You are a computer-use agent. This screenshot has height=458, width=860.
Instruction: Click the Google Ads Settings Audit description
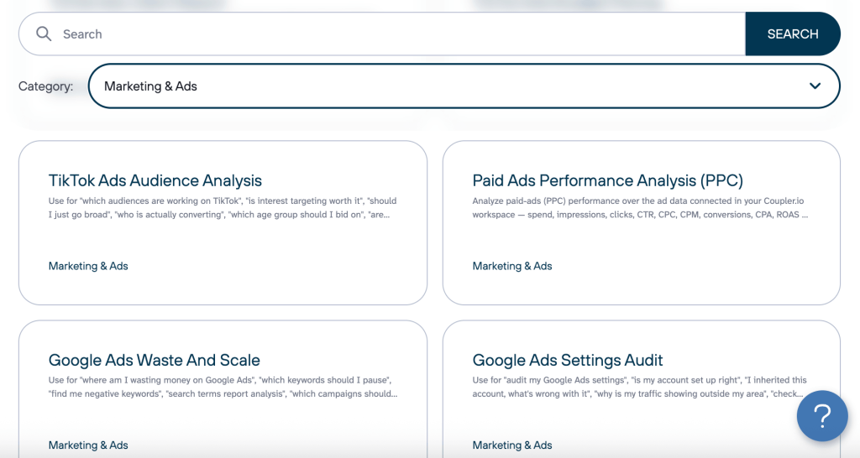(x=639, y=387)
